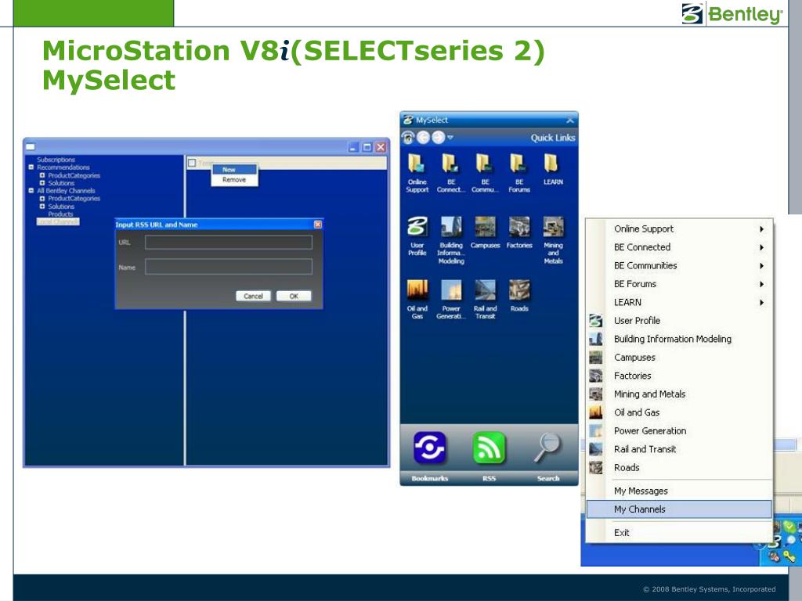Tick the checkbox in the channel list header

point(192,163)
